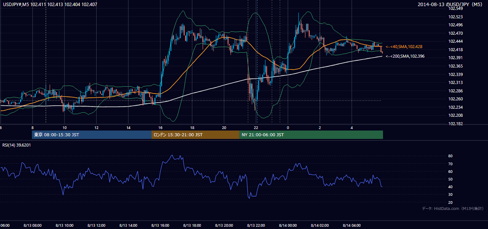488x229 pixels.
Task: Click the RSI(14) 39.6201 indicator label
Action: (17, 145)
